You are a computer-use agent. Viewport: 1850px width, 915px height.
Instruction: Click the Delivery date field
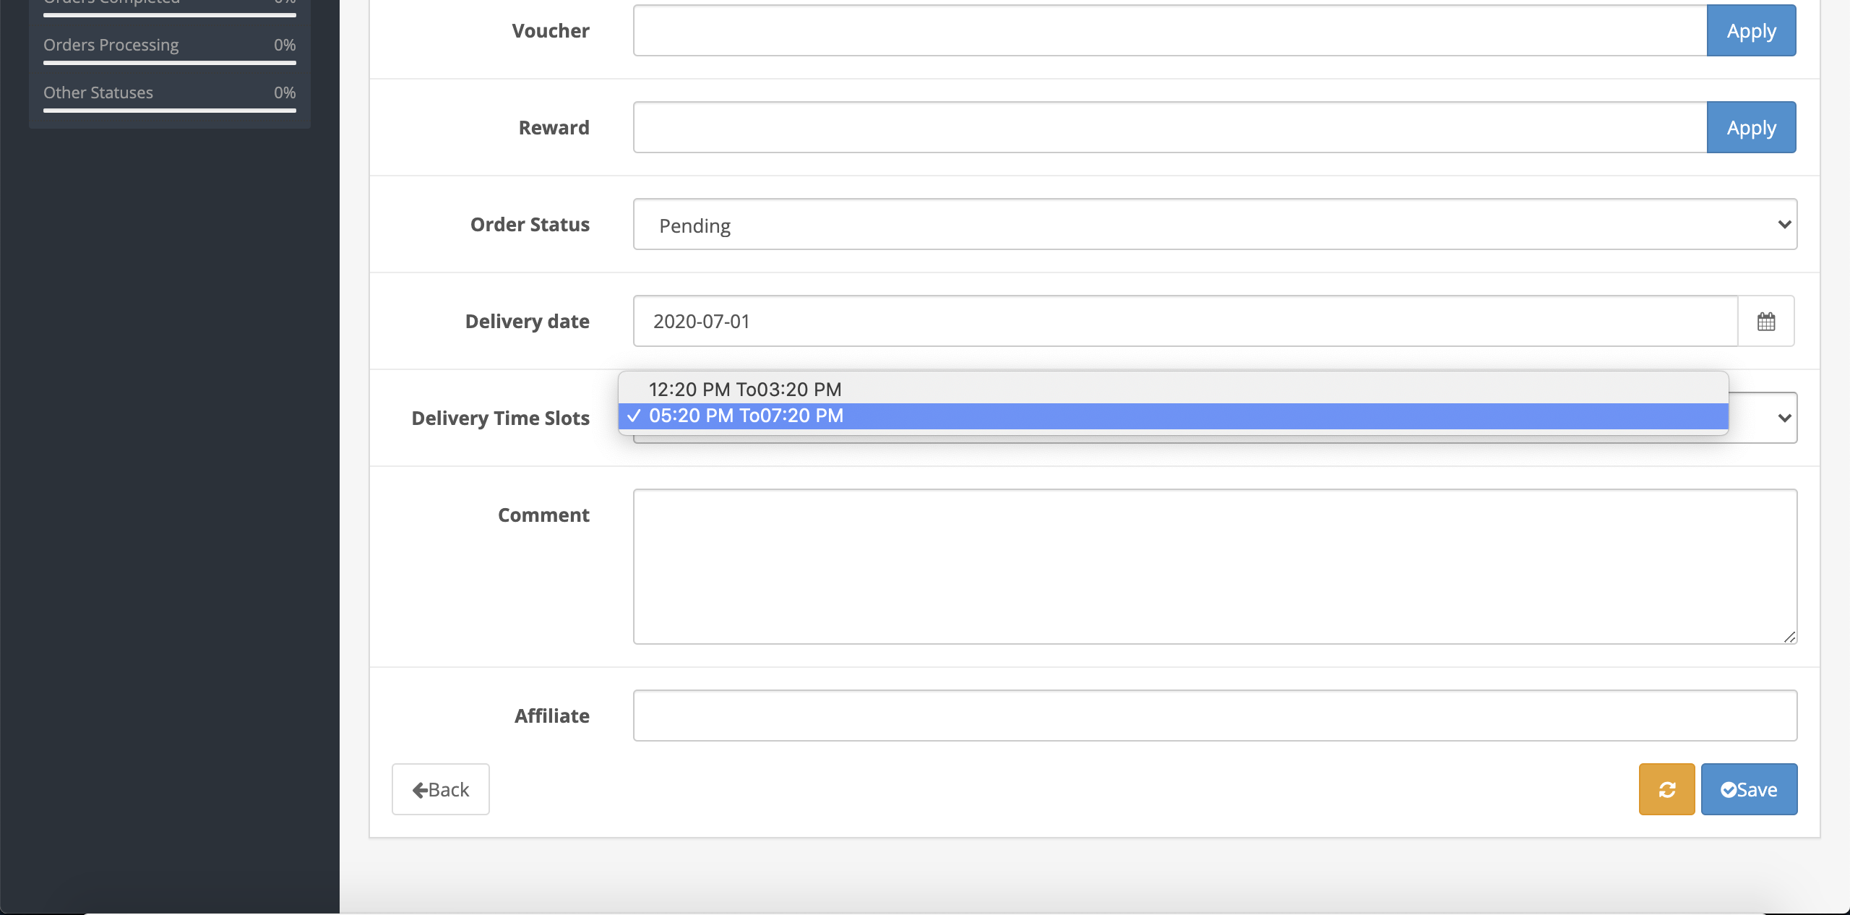(1185, 321)
